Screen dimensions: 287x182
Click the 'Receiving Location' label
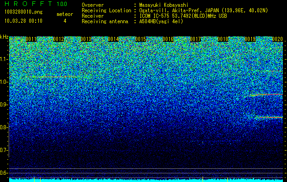click(106, 10)
